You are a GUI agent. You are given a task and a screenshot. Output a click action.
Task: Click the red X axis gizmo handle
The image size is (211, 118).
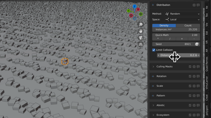click(138, 9)
